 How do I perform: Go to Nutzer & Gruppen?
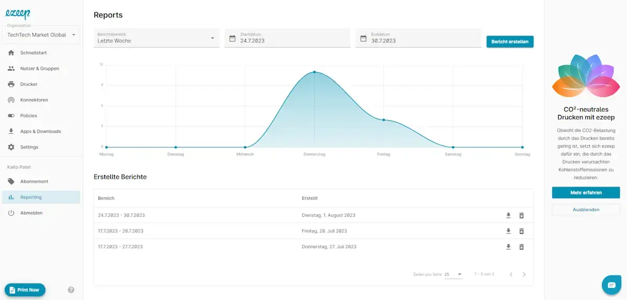point(39,68)
